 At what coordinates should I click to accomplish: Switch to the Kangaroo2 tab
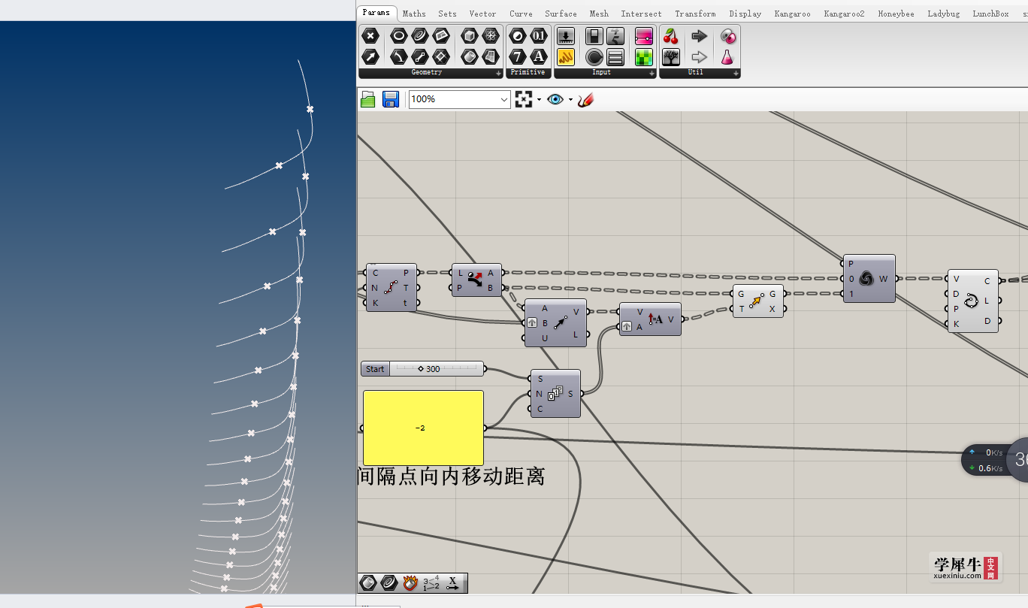(844, 14)
